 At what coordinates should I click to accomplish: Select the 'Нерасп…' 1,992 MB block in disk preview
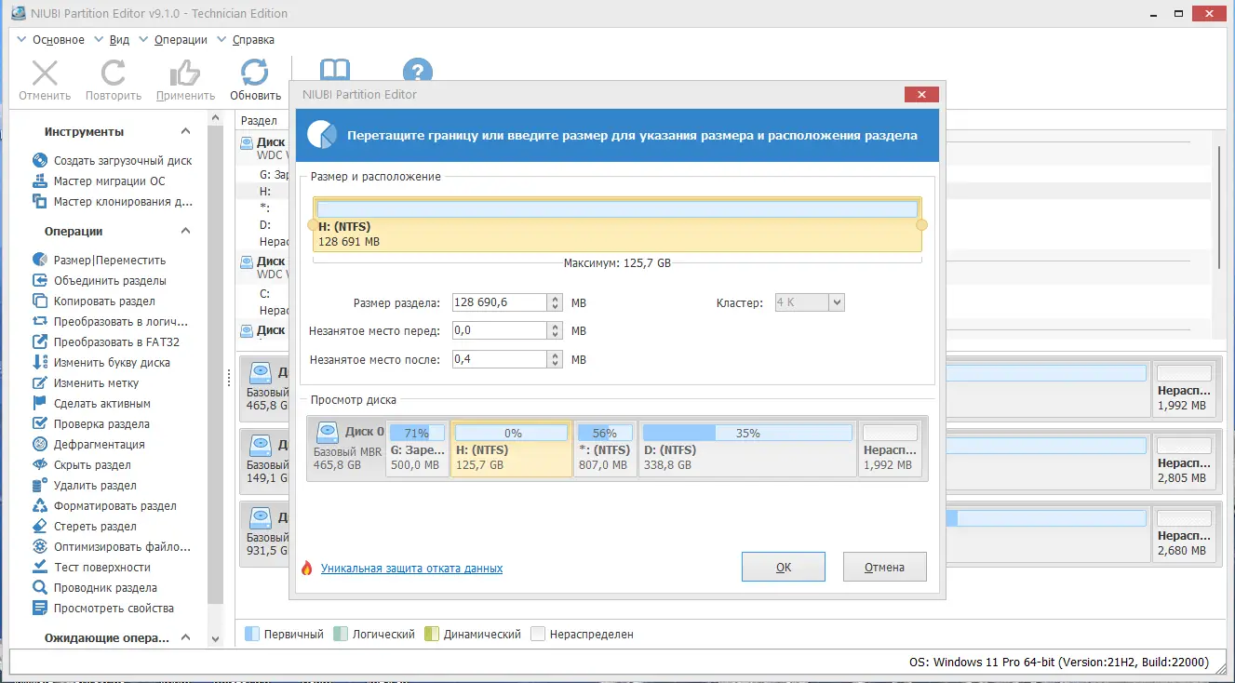892,449
